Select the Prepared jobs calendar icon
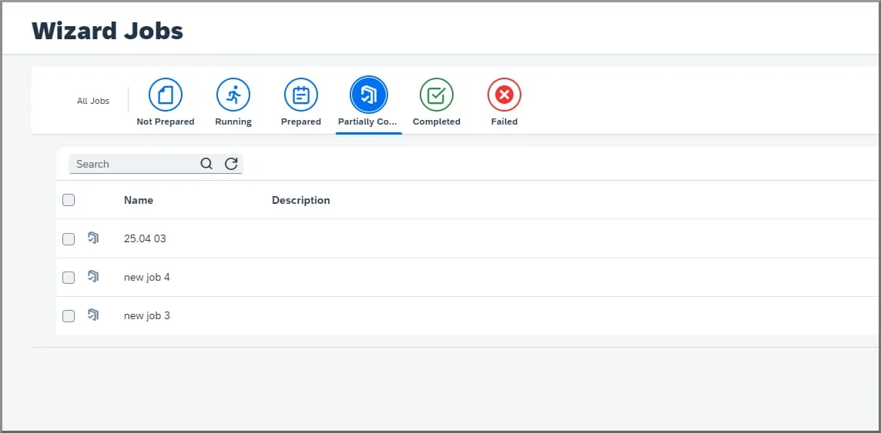Viewport: 881px width, 433px height. coord(301,95)
